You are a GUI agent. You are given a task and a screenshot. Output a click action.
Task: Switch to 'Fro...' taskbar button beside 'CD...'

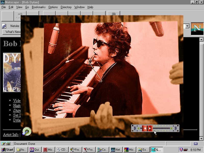[x=76, y=150]
